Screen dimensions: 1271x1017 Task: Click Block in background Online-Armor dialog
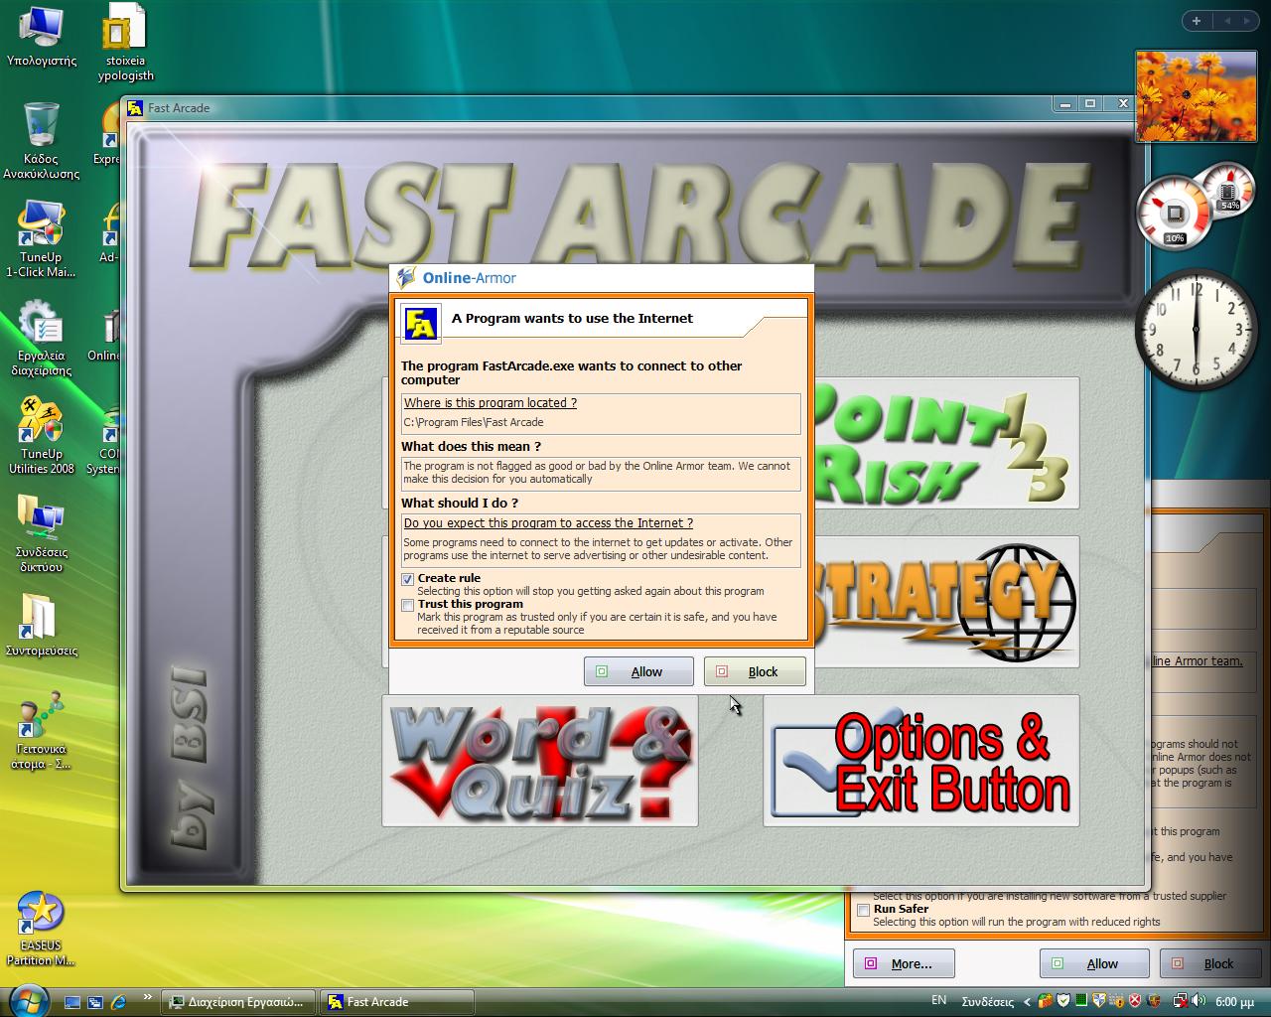1209,963
